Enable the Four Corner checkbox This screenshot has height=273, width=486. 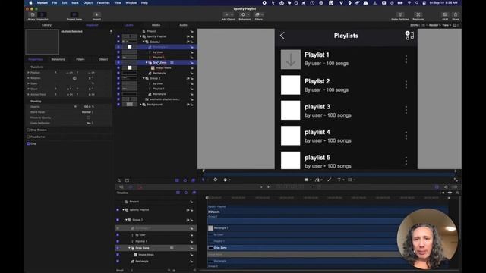28,136
